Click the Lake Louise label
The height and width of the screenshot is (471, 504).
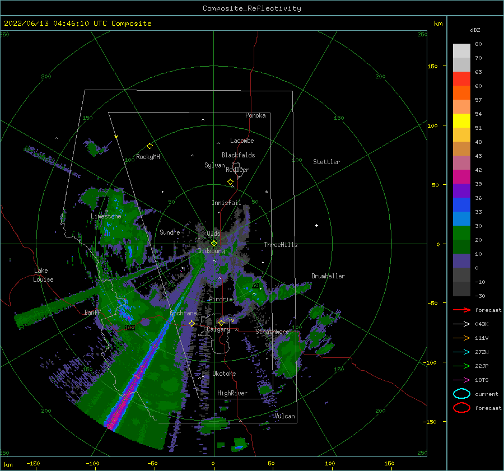tap(43, 275)
